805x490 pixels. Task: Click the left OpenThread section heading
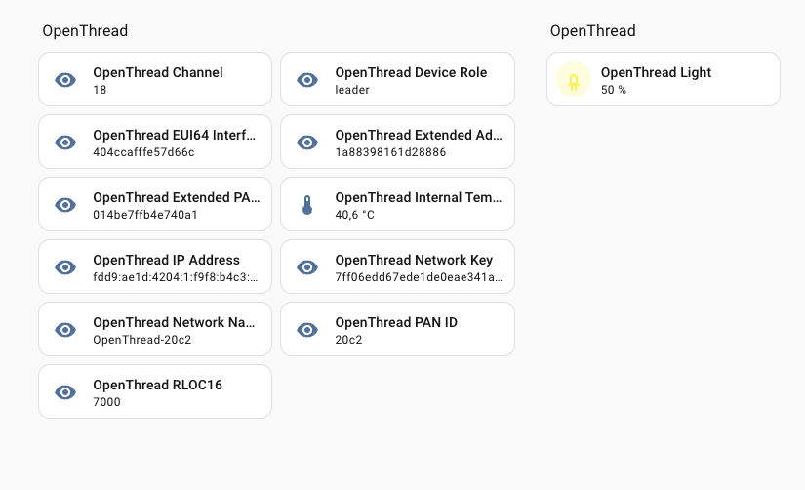point(85,31)
